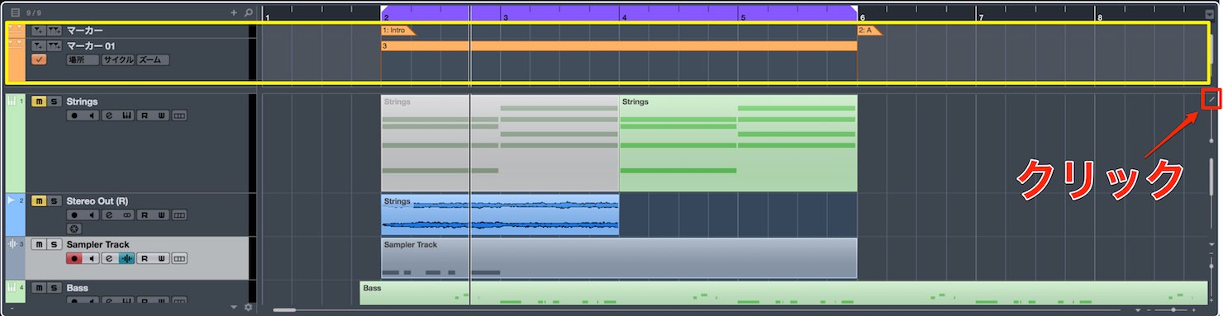Select the green Strings MIDI part
This screenshot has height=316, width=1223.
click(738, 144)
